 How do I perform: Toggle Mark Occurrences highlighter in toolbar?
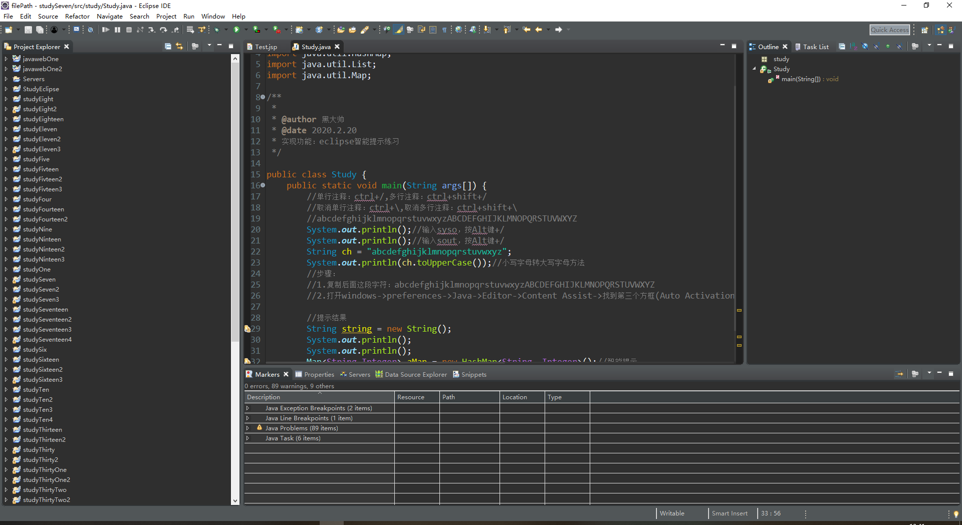399,30
